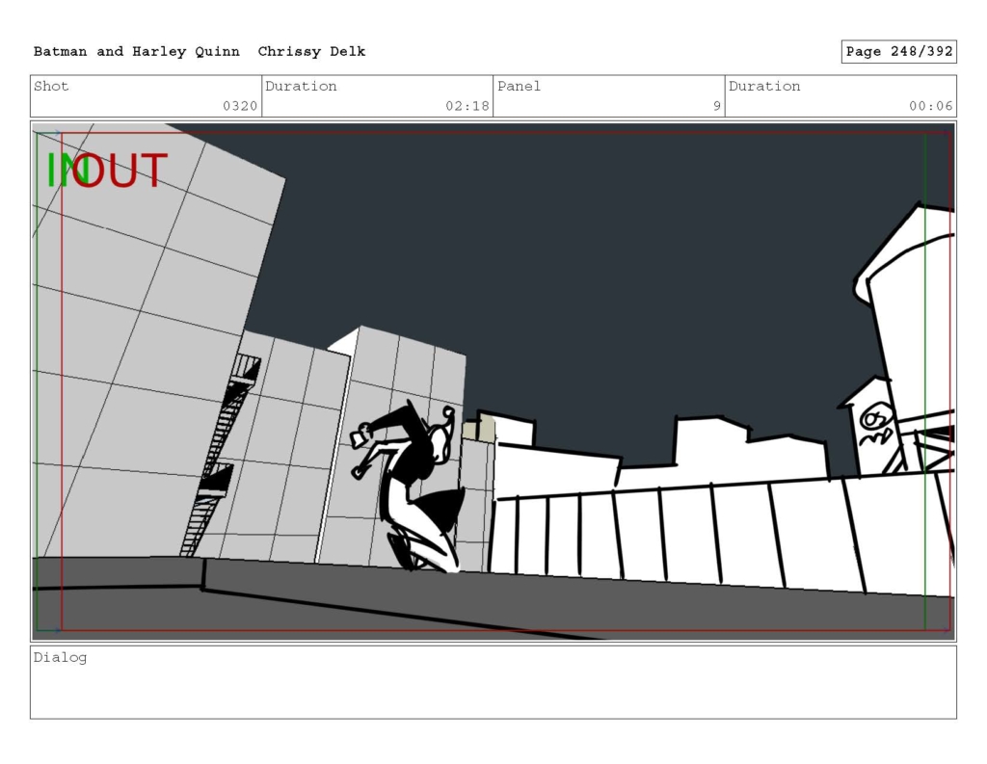The image size is (987, 764).
Task: Click the shot duration value '02:18'
Action: (467, 106)
